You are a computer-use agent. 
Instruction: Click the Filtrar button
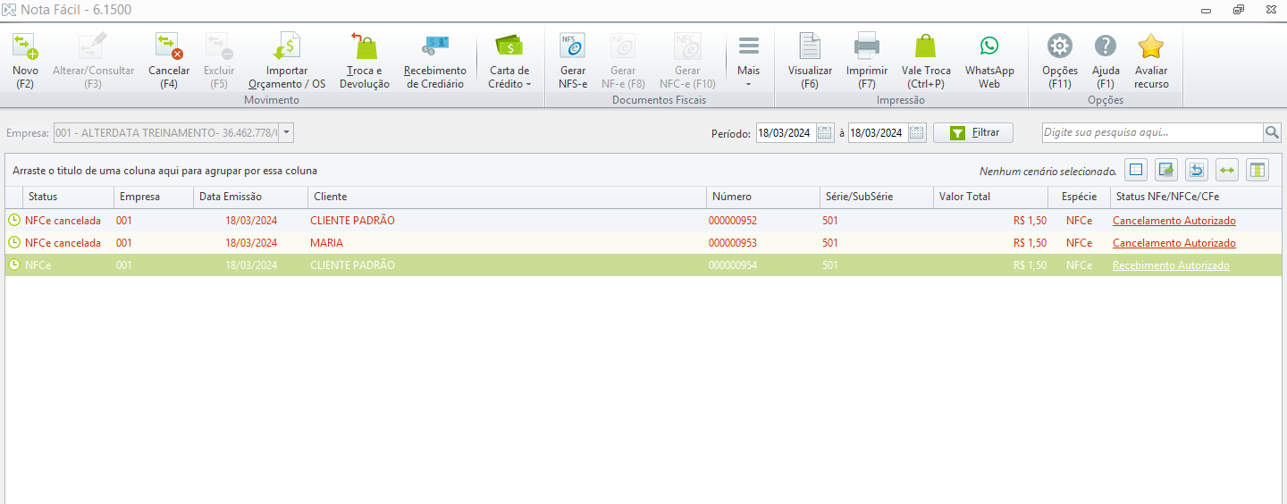click(x=973, y=133)
